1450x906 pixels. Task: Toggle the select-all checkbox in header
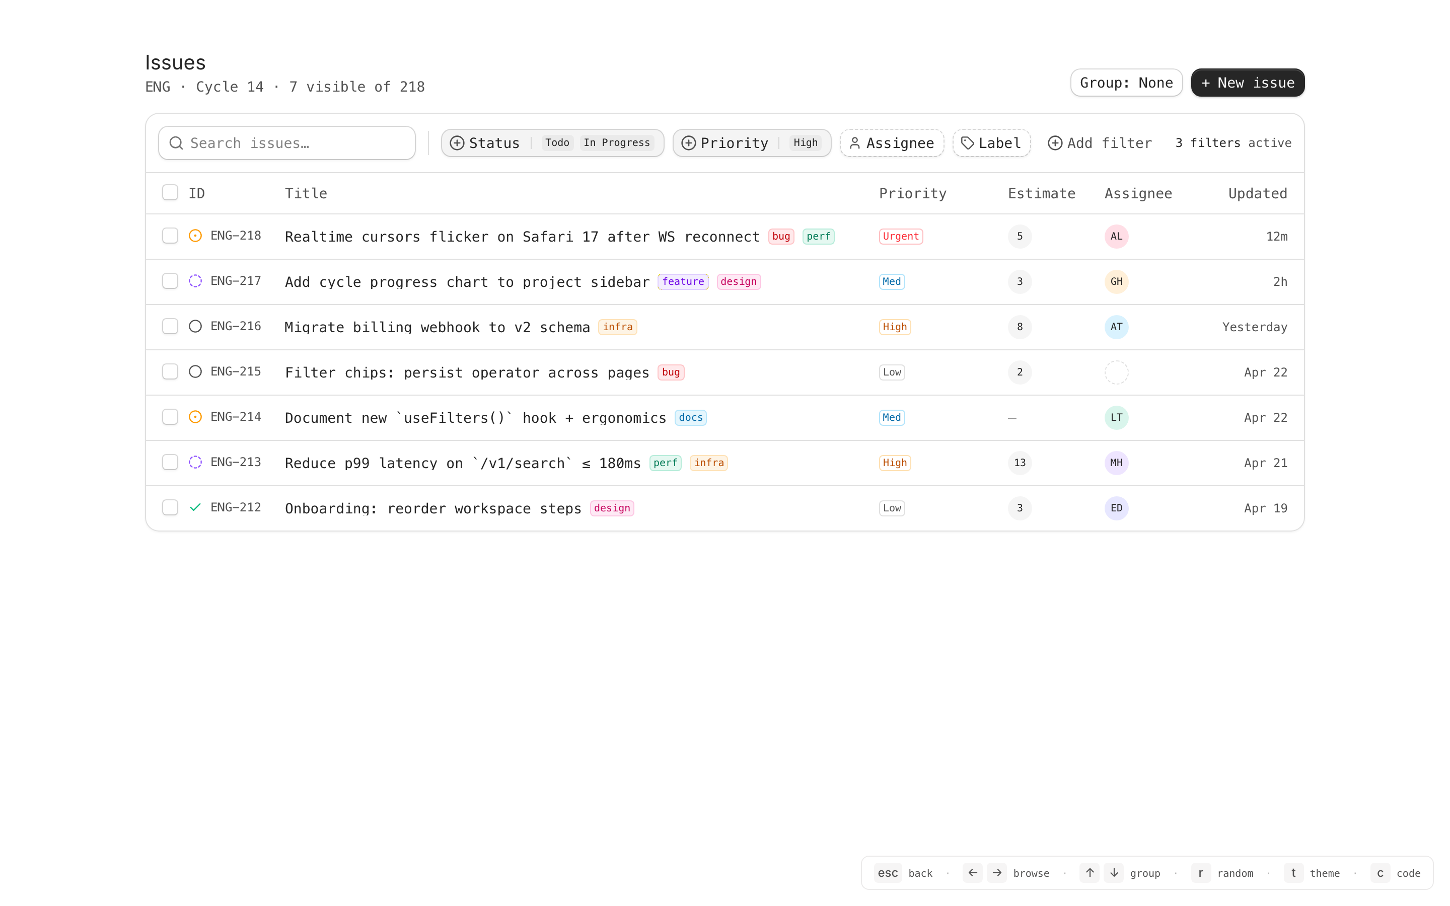tap(170, 193)
